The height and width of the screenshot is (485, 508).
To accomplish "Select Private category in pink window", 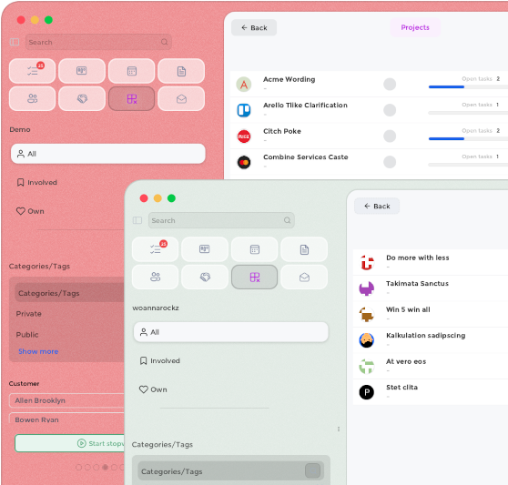I will pyautogui.click(x=29, y=314).
